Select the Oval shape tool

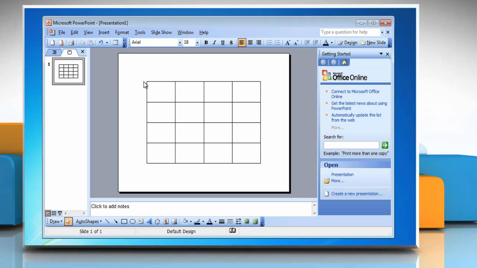pos(132,221)
